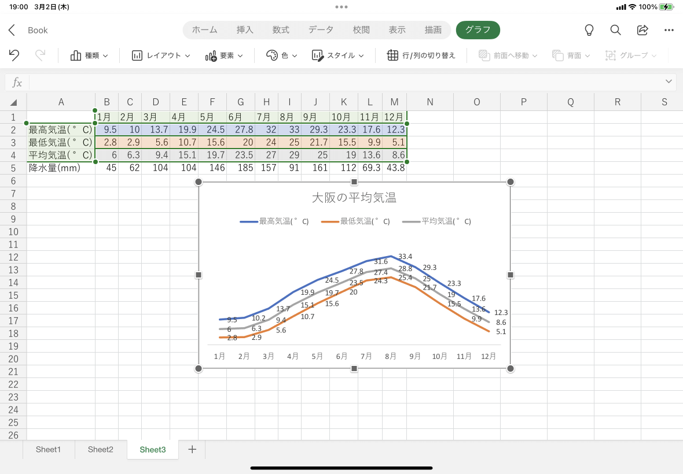Tap the Wi-Fi status icon
The height and width of the screenshot is (474, 683).
(x=632, y=7)
